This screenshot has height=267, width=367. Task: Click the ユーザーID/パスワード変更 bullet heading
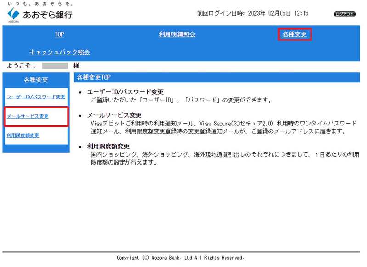coord(125,92)
